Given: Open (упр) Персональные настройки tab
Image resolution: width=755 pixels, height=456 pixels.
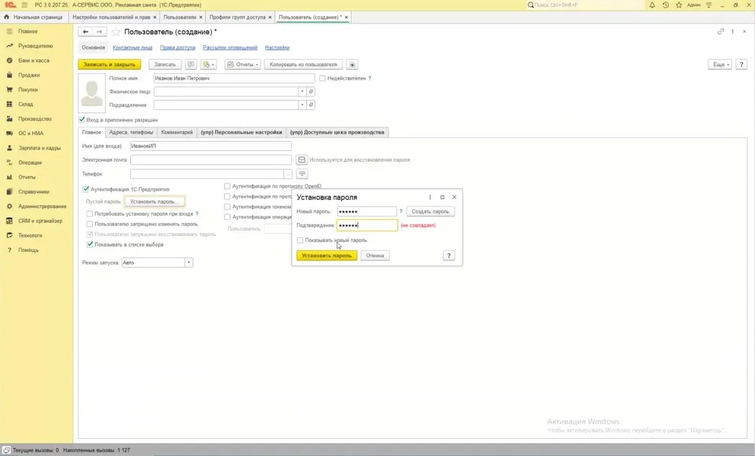Looking at the screenshot, I should tap(241, 132).
